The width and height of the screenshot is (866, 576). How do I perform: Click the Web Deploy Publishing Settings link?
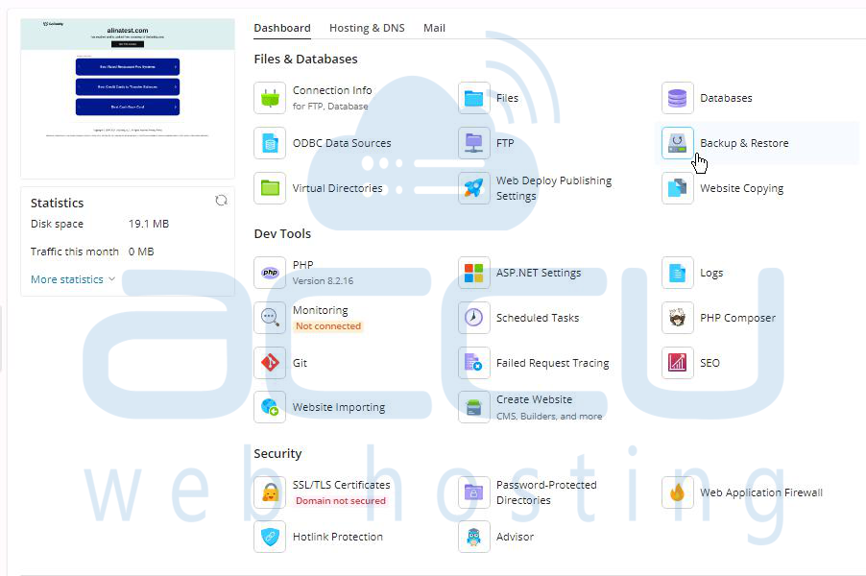(553, 188)
